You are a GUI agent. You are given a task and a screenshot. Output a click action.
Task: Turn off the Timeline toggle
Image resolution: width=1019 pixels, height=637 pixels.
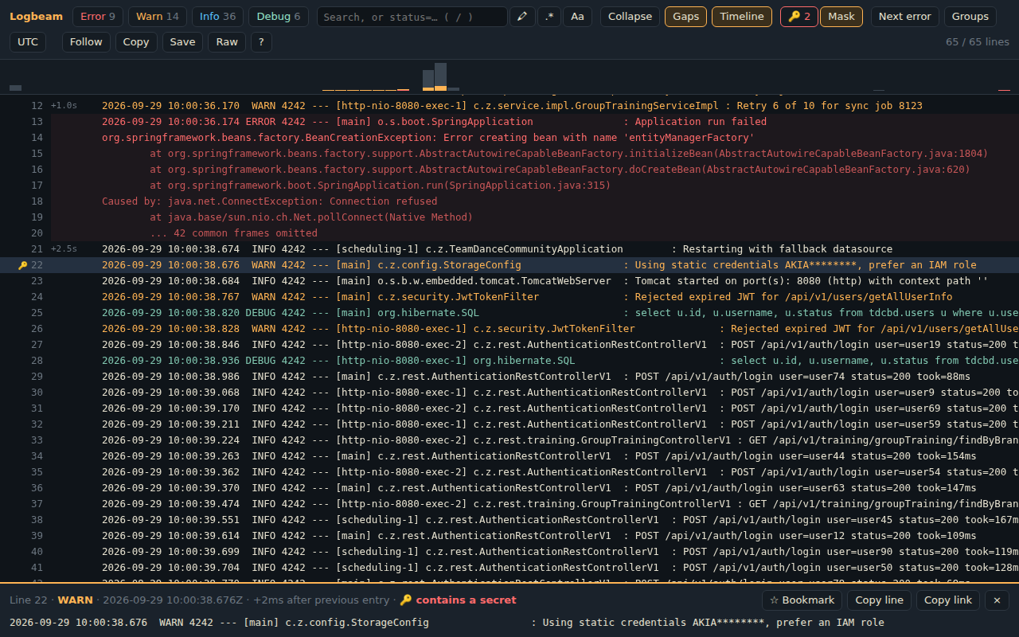tap(742, 17)
